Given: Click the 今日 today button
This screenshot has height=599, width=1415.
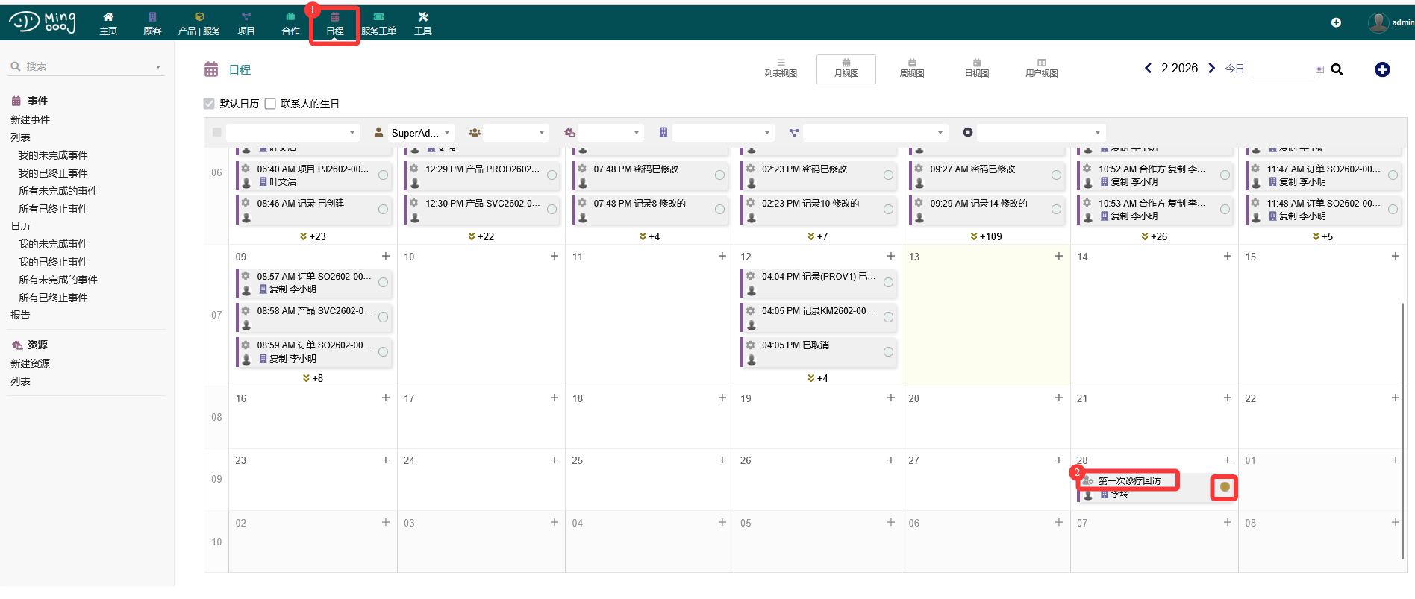Looking at the screenshot, I should 1234,69.
